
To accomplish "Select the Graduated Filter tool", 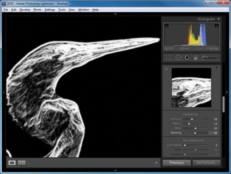I will tap(195, 58).
